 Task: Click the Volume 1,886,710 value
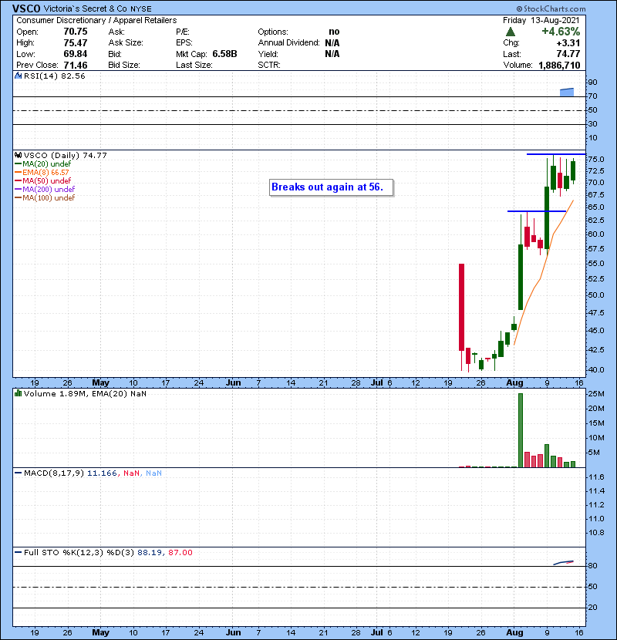pyautogui.click(x=559, y=66)
